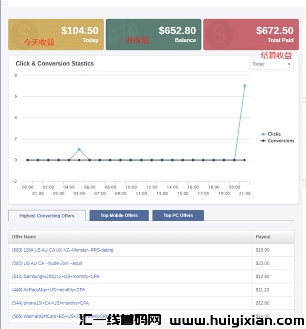Click the Clicks legend marker icon
Screen dimensions: 306x329
263,134
